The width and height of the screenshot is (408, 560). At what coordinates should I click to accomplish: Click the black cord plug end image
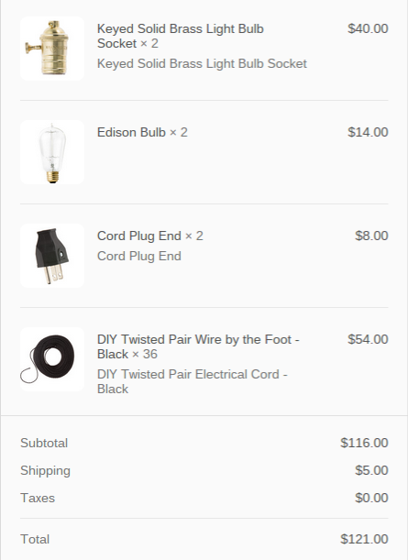coord(52,256)
